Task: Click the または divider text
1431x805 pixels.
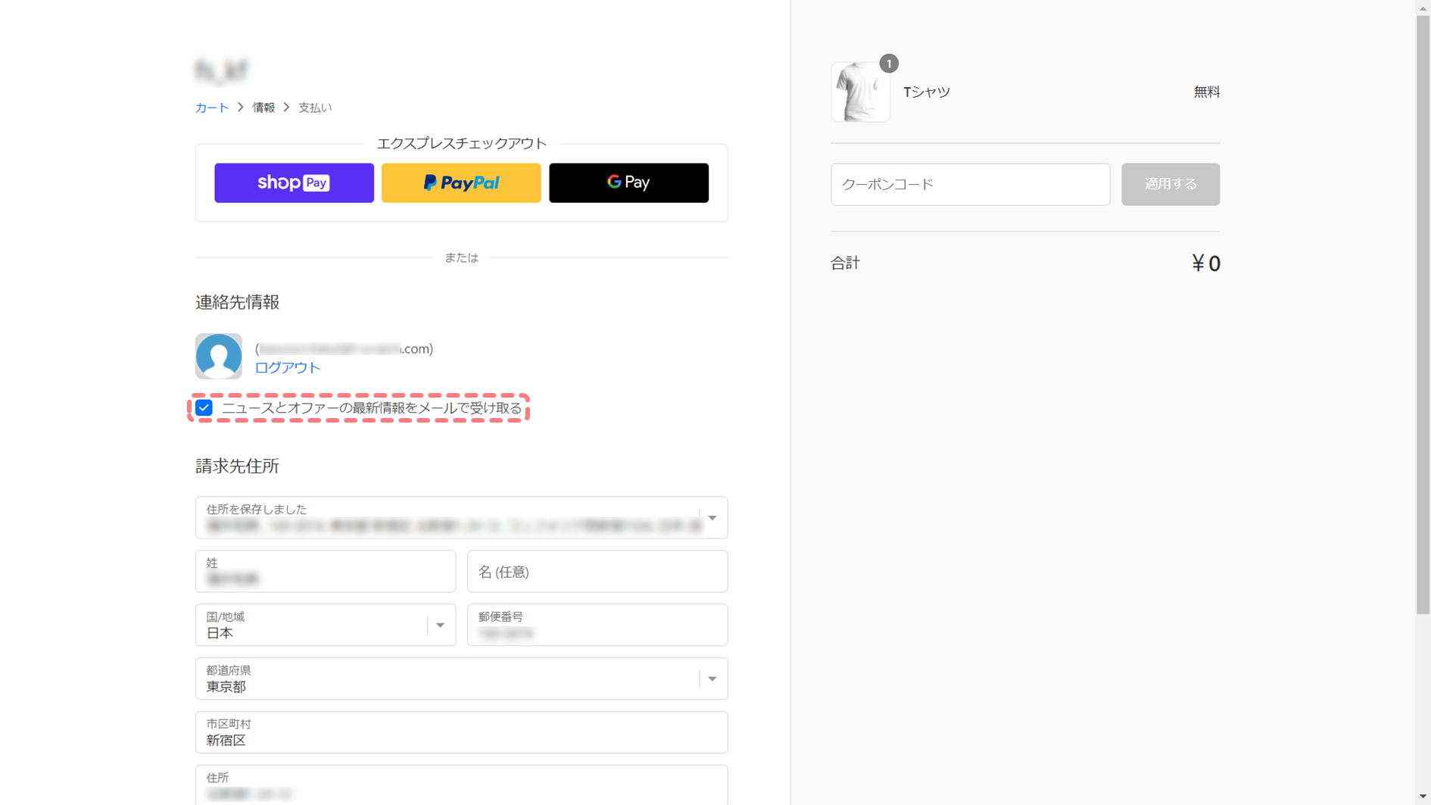Action: pyautogui.click(x=461, y=257)
